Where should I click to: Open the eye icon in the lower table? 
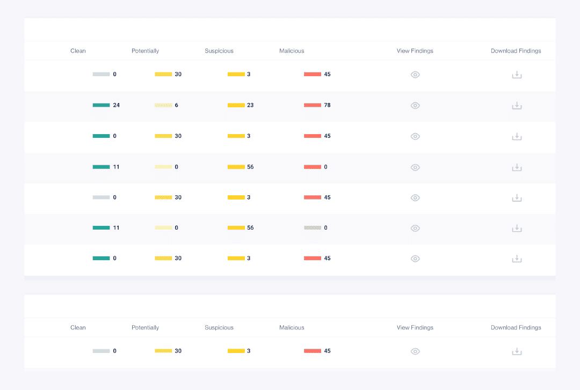pyautogui.click(x=415, y=351)
